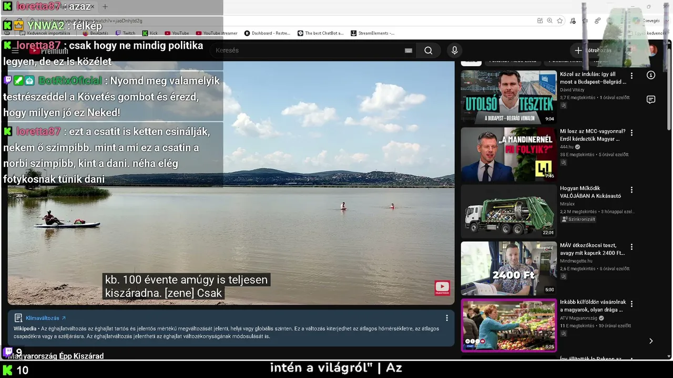This screenshot has height=378, width=673.
Task: Open the Bevezetés bookmark
Action: coord(95,33)
